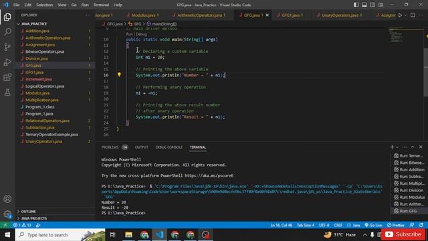The height and width of the screenshot is (241, 428).
Task: Toggle the Secondary Side Bar layout icon
Action: [x=372, y=5]
